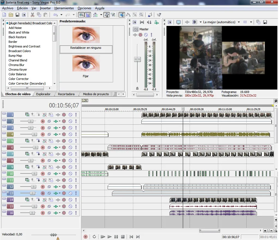
Task: Stop playback with the Stop button
Action: [x=123, y=237]
